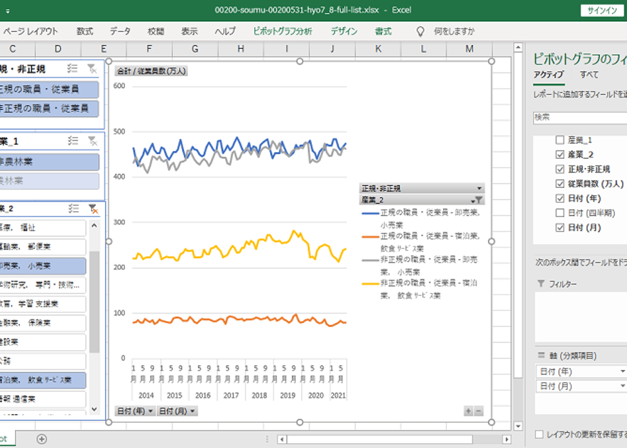This screenshot has width=627, height=448.
Task: Select アクティブ tab in field list
Action: tap(548, 75)
